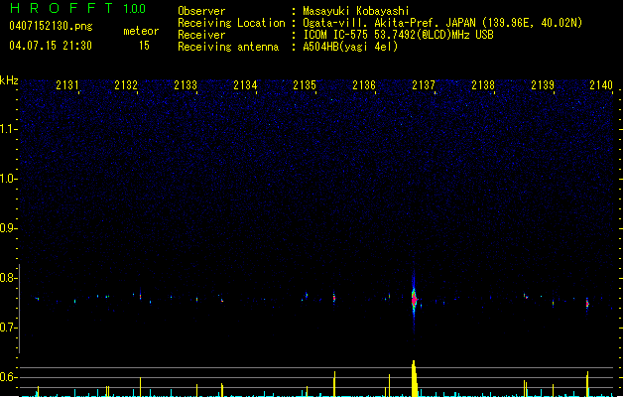
Task: Click the 2136 time axis marker
Action: (x=364, y=85)
